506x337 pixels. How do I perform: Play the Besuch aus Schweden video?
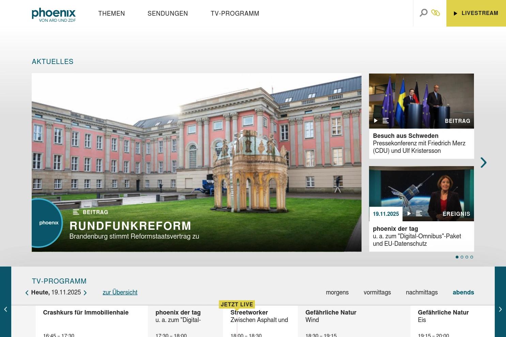click(376, 121)
